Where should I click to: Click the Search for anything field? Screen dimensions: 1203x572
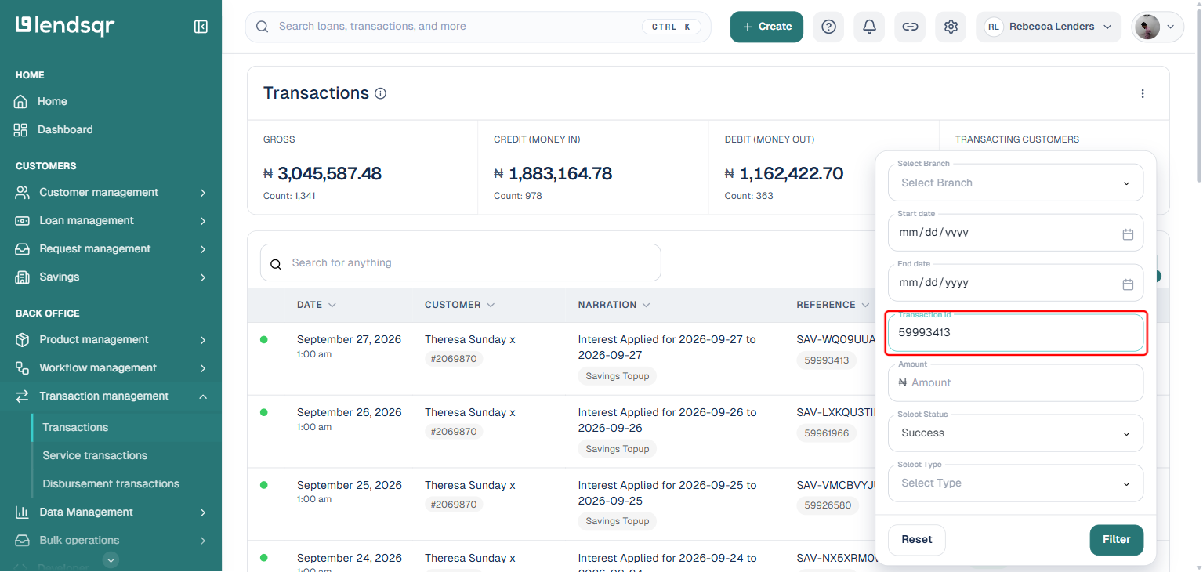pyautogui.click(x=461, y=263)
